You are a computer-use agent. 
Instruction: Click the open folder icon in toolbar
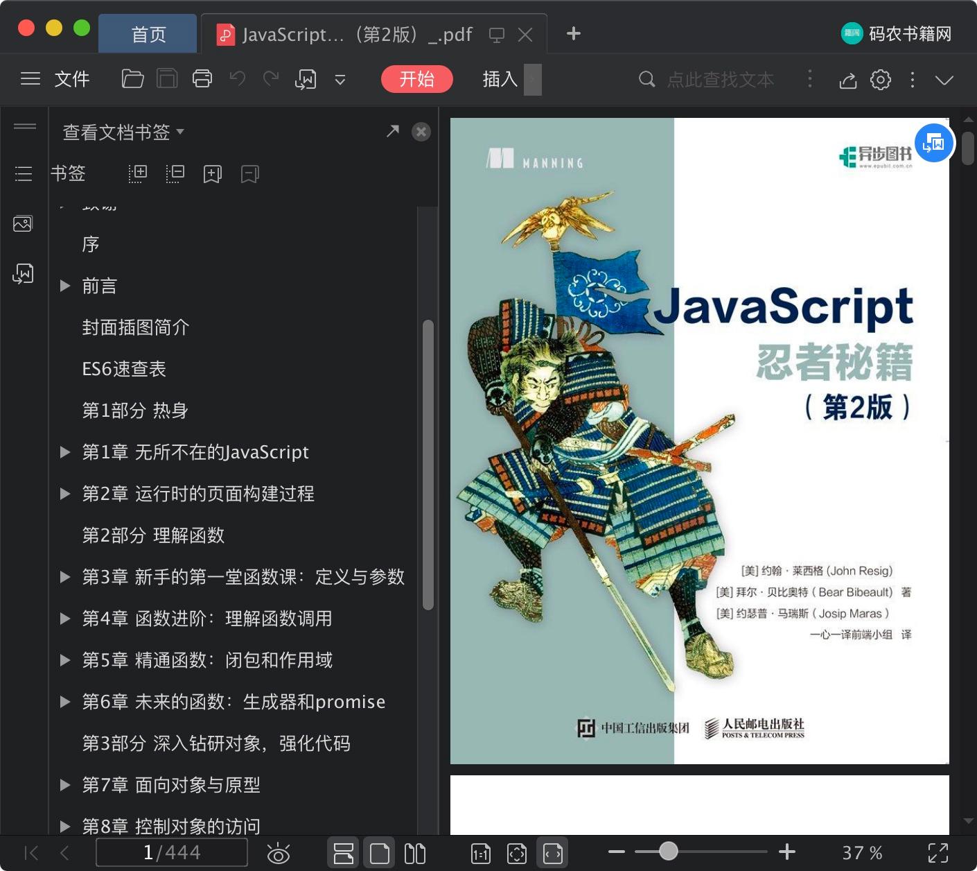pos(132,79)
